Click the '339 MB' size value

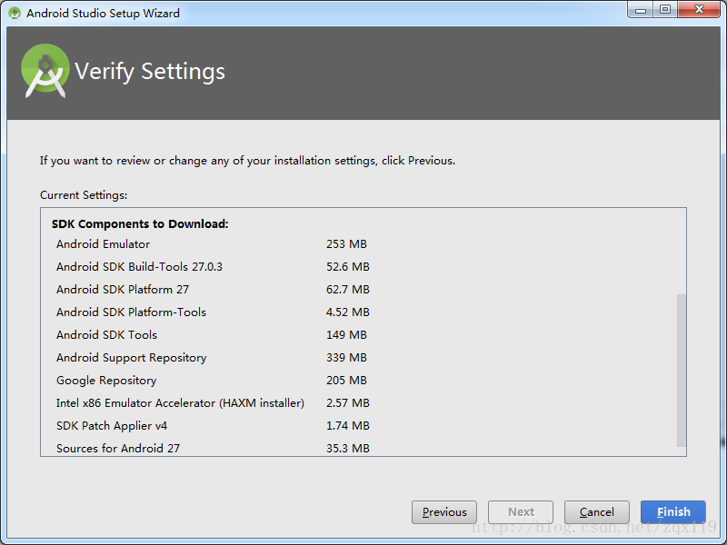(x=346, y=357)
